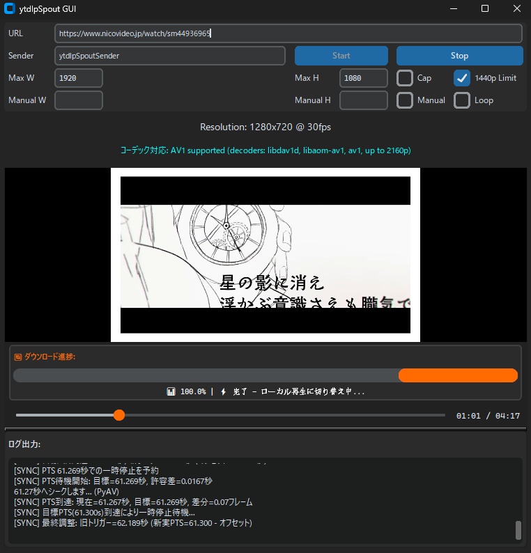The height and width of the screenshot is (553, 531).
Task: Click log line starting '[SYNC] PTS到達'
Action: pyautogui.click(x=133, y=502)
